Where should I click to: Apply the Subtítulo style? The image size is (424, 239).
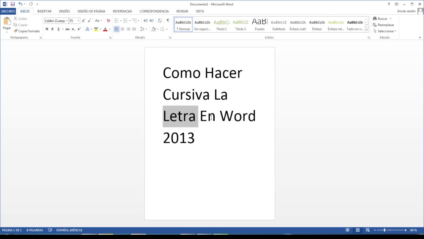[x=279, y=25]
